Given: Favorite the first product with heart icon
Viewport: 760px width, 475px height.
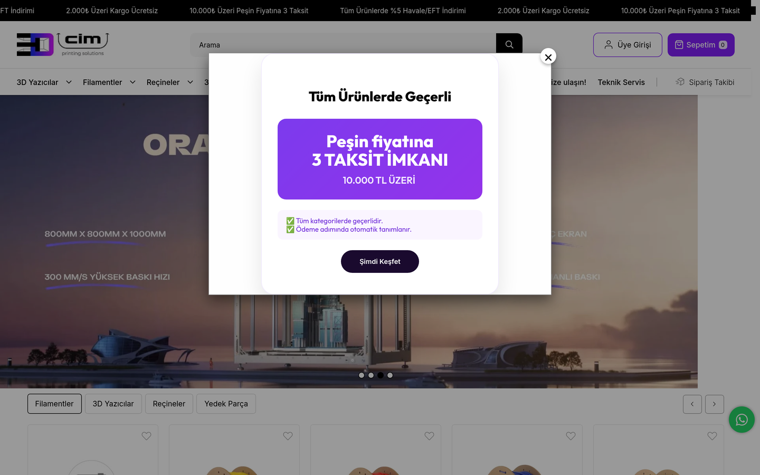Looking at the screenshot, I should (x=146, y=436).
